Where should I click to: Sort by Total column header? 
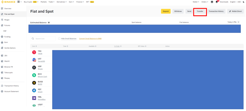(x=65, y=46)
